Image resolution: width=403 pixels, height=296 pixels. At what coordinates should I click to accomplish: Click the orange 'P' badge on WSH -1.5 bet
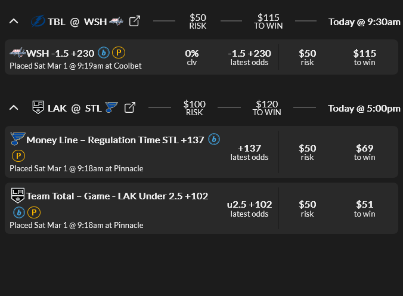[119, 53]
